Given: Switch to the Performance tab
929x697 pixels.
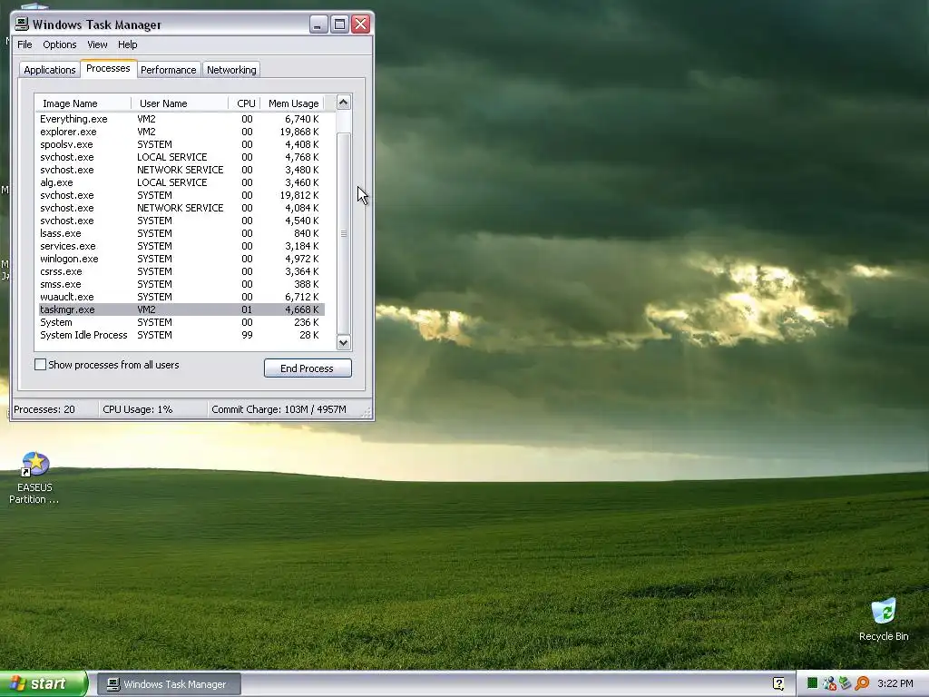Looking at the screenshot, I should (x=168, y=70).
